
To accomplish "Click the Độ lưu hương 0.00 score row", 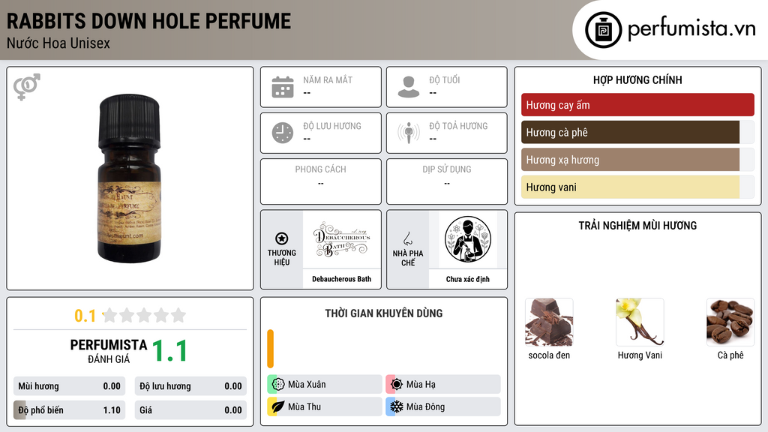I will coord(190,386).
